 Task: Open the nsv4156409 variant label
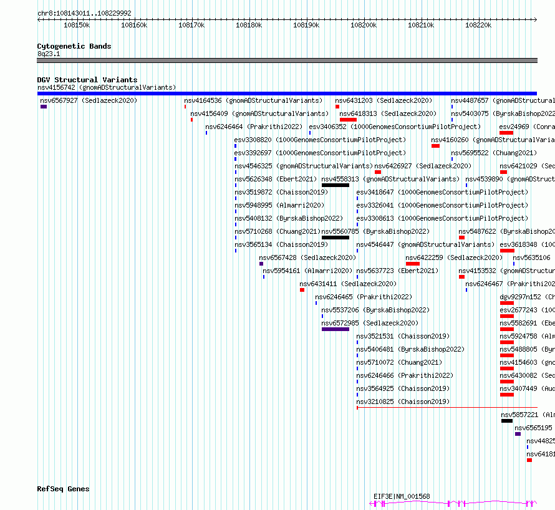click(259, 113)
